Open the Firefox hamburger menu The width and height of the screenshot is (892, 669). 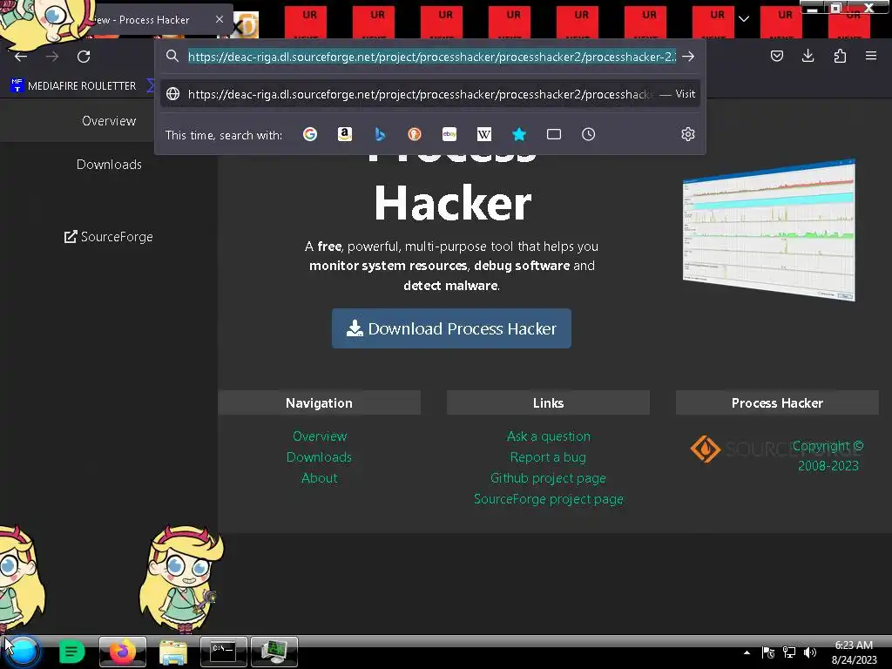(x=871, y=56)
